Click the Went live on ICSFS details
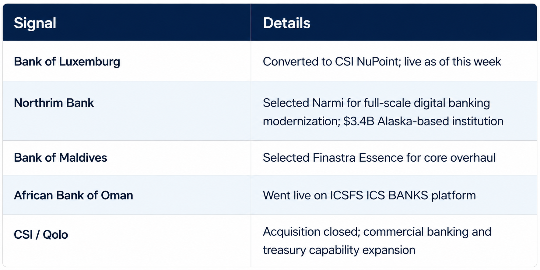540x270 pixels. 369,195
